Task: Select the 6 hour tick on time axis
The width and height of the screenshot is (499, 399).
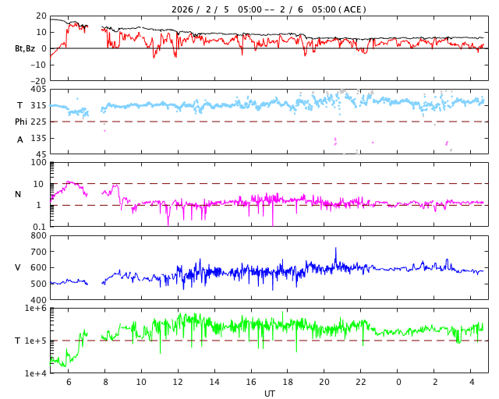Action: click(x=68, y=382)
